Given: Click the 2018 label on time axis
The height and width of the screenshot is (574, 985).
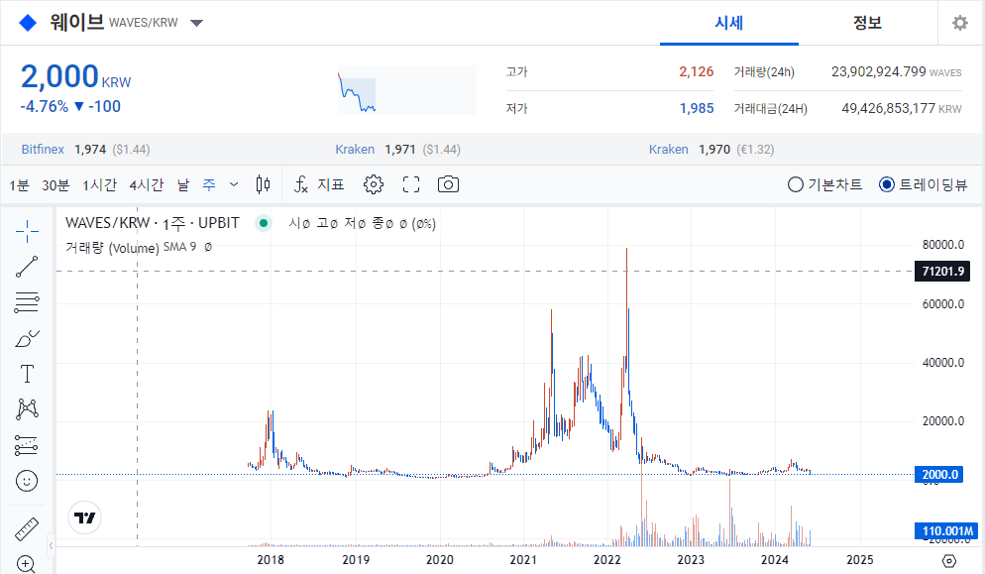Looking at the screenshot, I should tap(271, 560).
